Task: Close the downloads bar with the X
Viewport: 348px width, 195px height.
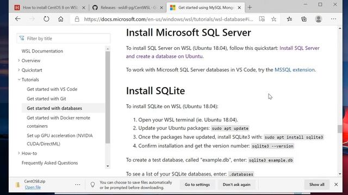Action: point(336,184)
